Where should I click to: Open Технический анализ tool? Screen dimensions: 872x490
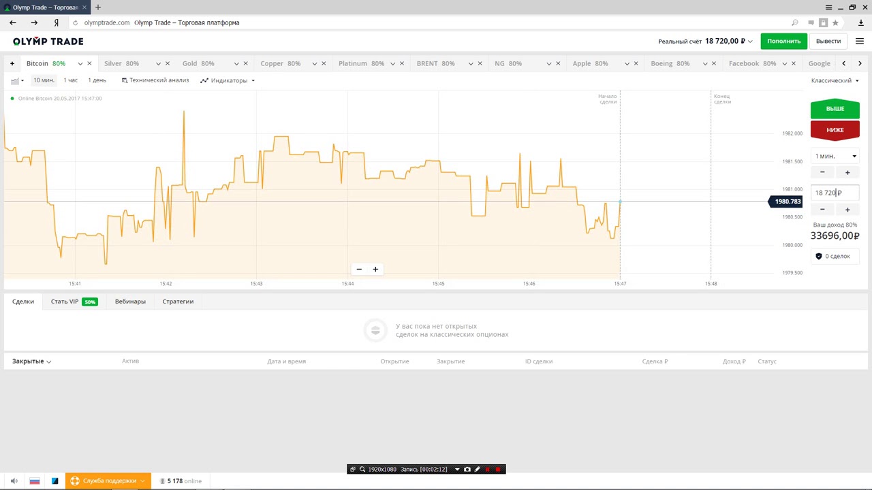[x=155, y=80]
